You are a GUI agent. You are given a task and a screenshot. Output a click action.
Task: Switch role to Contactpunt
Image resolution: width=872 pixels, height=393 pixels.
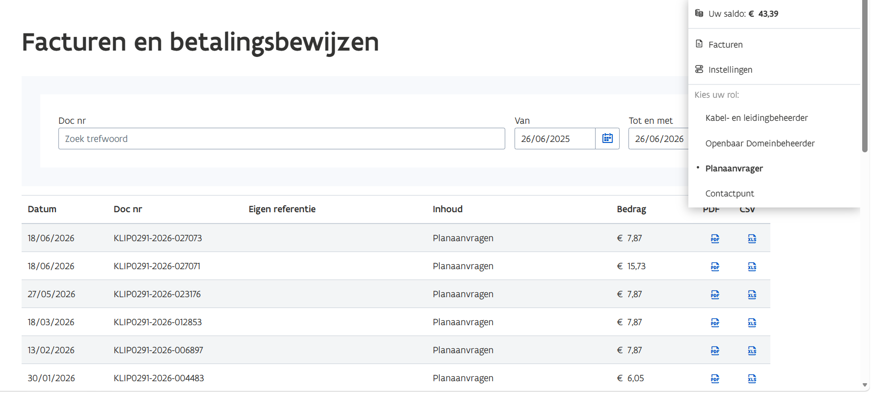(x=730, y=194)
